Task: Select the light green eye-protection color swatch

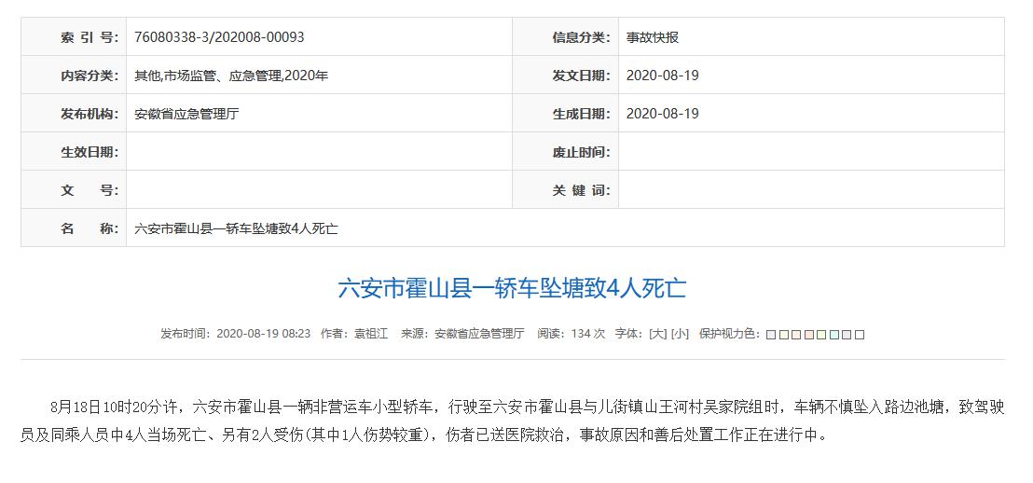Action: (821, 335)
